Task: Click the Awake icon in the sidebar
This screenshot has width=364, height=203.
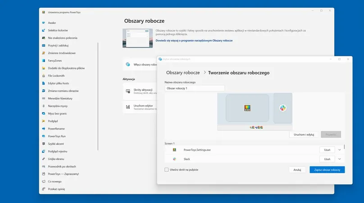Action: [44, 23]
